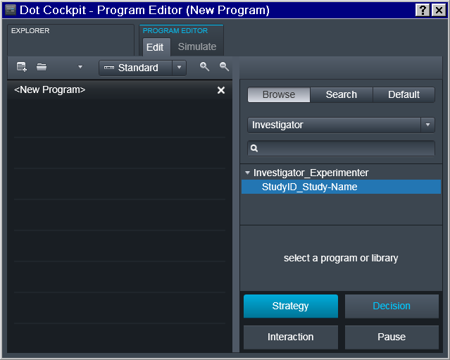Expand the Investigator dropdown list
The image size is (450, 360).
pyautogui.click(x=427, y=125)
